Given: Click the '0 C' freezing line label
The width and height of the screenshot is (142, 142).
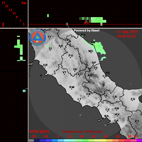Looking at the screenshot, I should [87, 23].
